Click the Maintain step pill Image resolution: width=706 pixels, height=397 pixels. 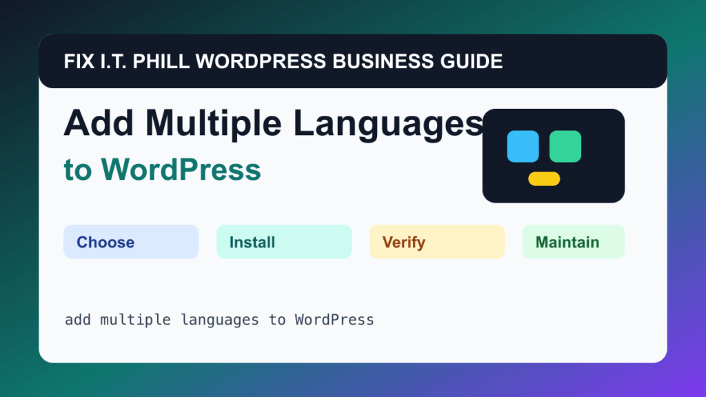click(x=573, y=242)
